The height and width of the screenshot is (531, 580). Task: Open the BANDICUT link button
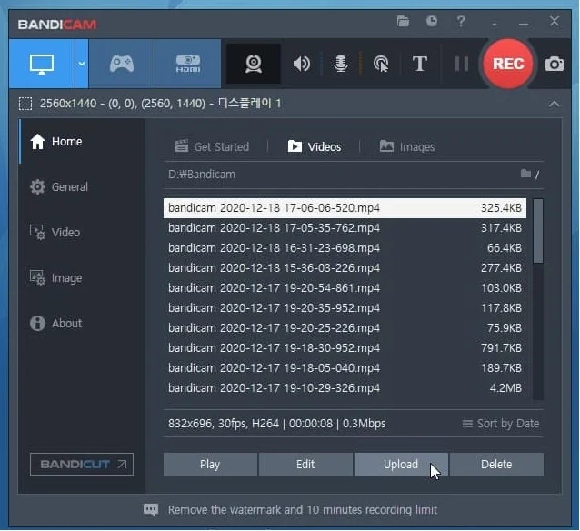point(82,464)
